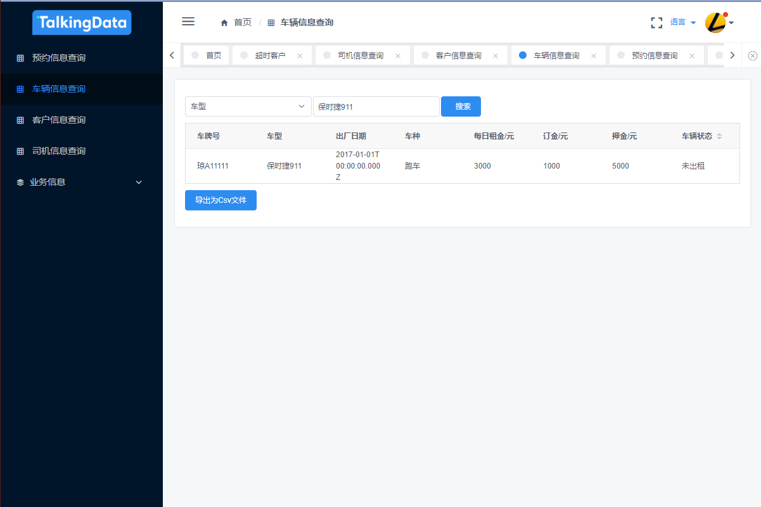Focus the search field containing 保时捷911
This screenshot has height=507, width=761.
376,106
